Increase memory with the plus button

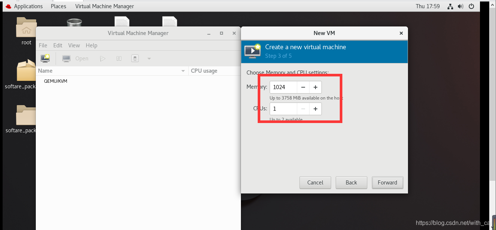tap(316, 87)
